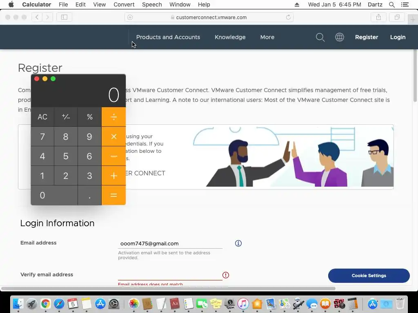Show the Safari tab overview

click(397, 17)
